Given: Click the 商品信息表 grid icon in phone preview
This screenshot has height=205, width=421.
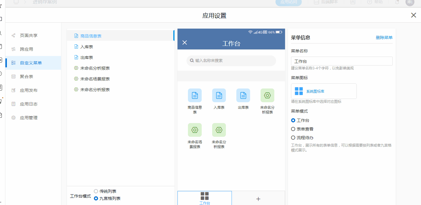Looking at the screenshot, I should [195, 95].
